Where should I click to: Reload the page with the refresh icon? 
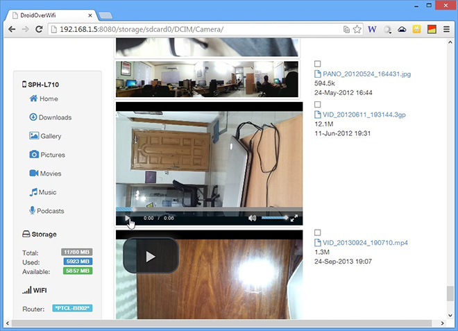click(x=39, y=29)
